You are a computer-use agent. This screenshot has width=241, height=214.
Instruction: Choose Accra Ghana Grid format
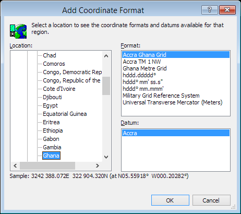176,55
